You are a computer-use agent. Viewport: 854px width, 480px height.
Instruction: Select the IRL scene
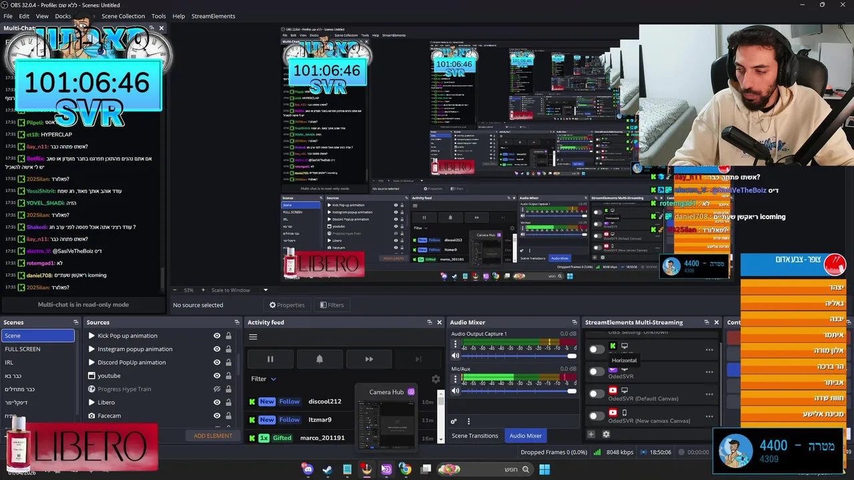click(38, 363)
